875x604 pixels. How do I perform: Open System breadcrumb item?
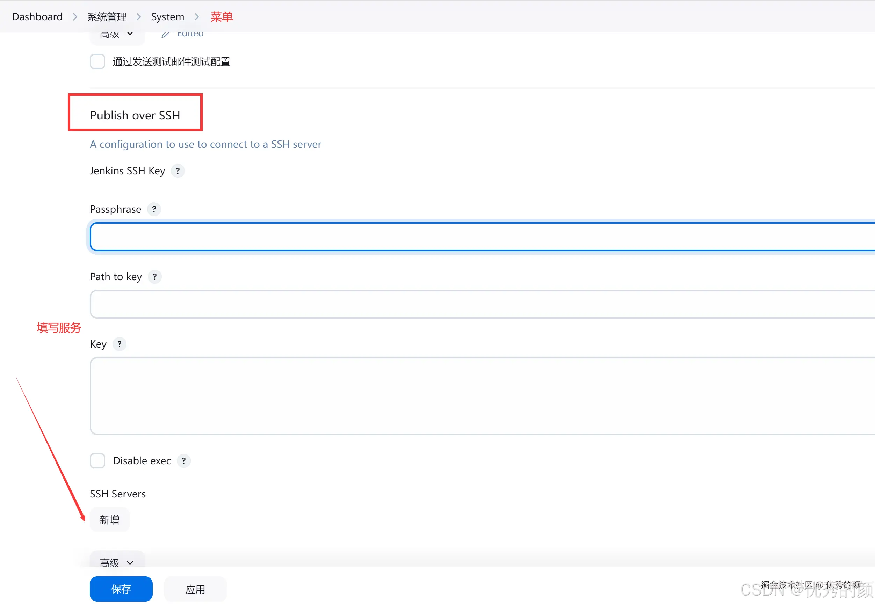tap(167, 17)
